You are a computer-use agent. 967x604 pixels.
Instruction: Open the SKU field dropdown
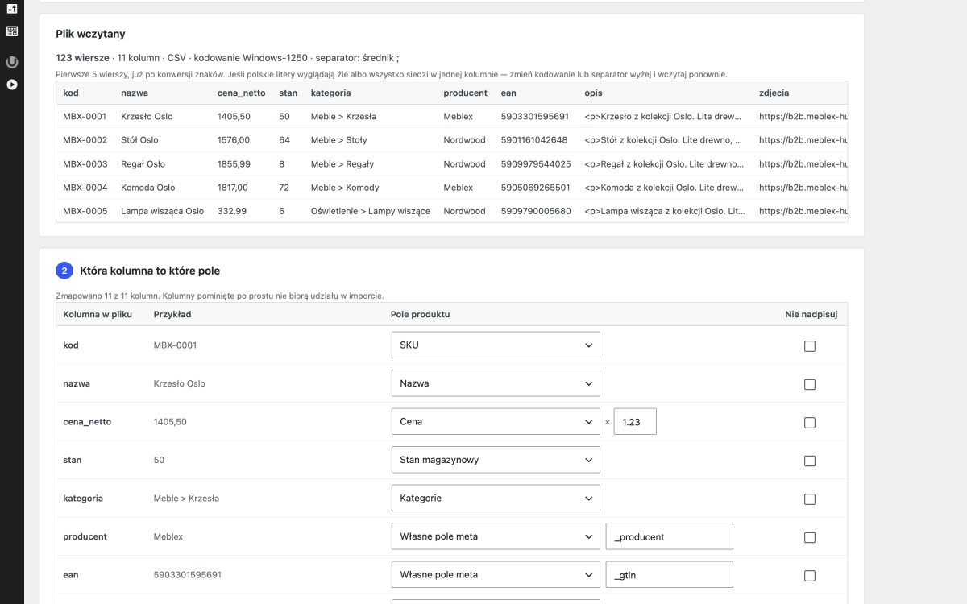pos(496,345)
